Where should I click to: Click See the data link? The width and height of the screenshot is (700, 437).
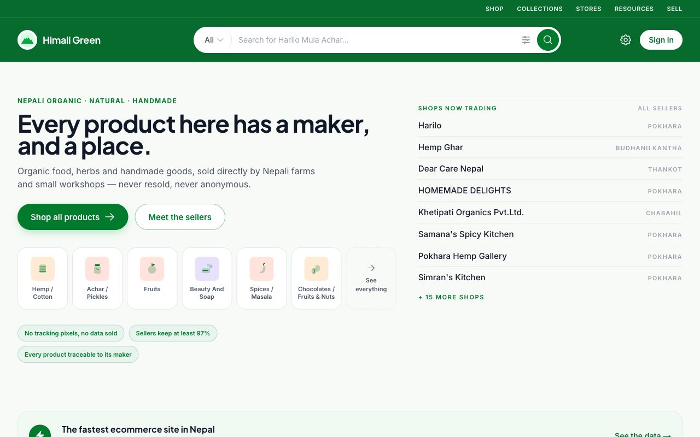pos(643,435)
